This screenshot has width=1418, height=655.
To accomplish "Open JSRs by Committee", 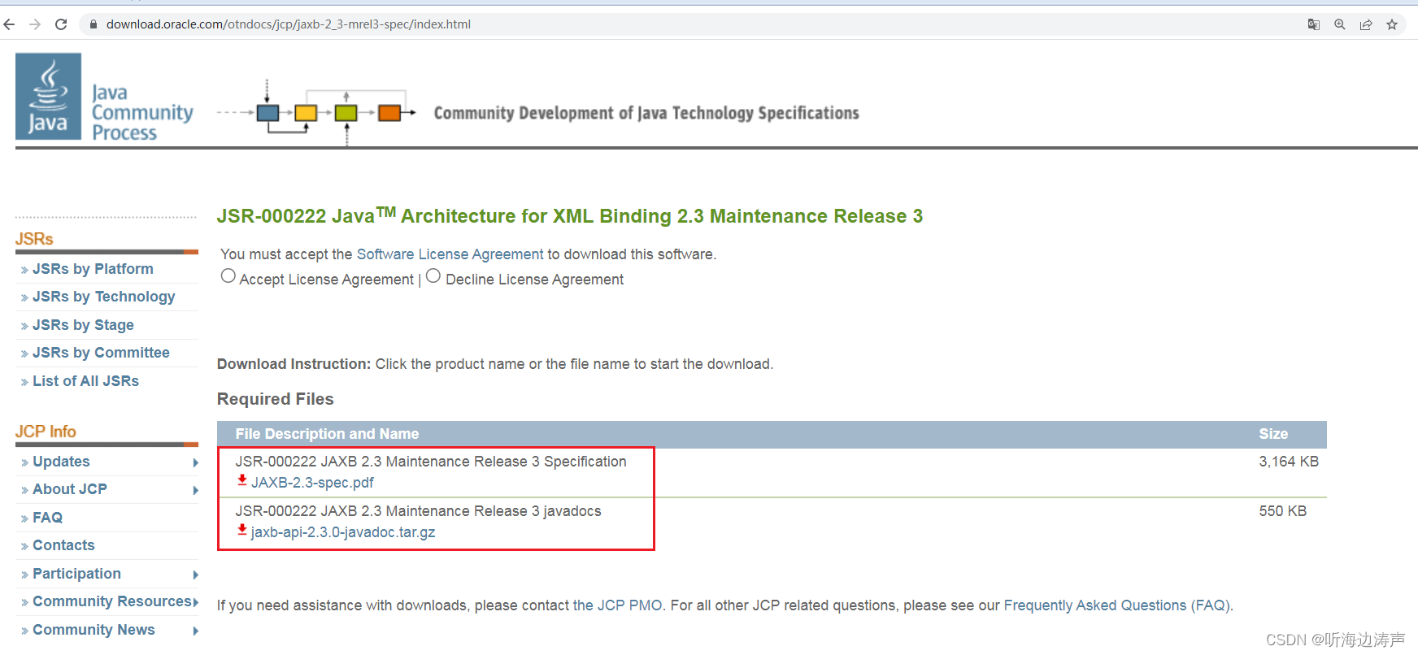I will (x=101, y=353).
